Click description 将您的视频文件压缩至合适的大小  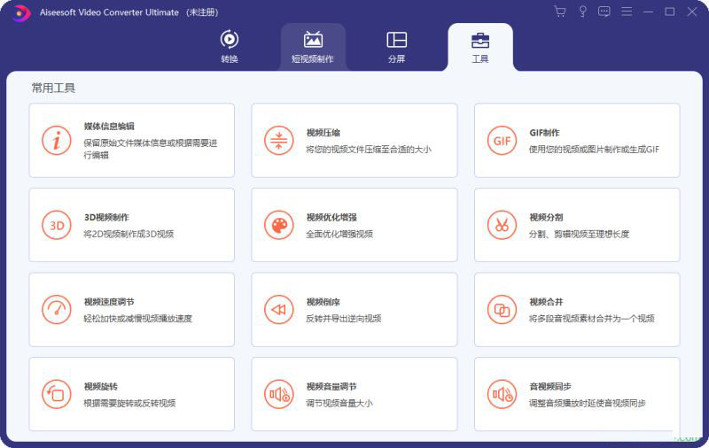click(369, 149)
